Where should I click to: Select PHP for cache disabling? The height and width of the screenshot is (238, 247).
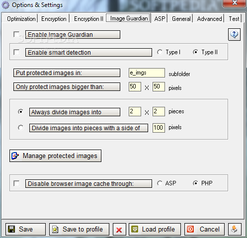(x=195, y=183)
